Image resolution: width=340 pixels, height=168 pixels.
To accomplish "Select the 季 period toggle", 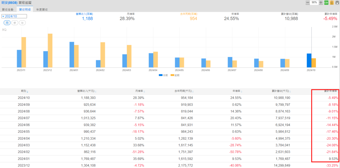I will point(15,23).
